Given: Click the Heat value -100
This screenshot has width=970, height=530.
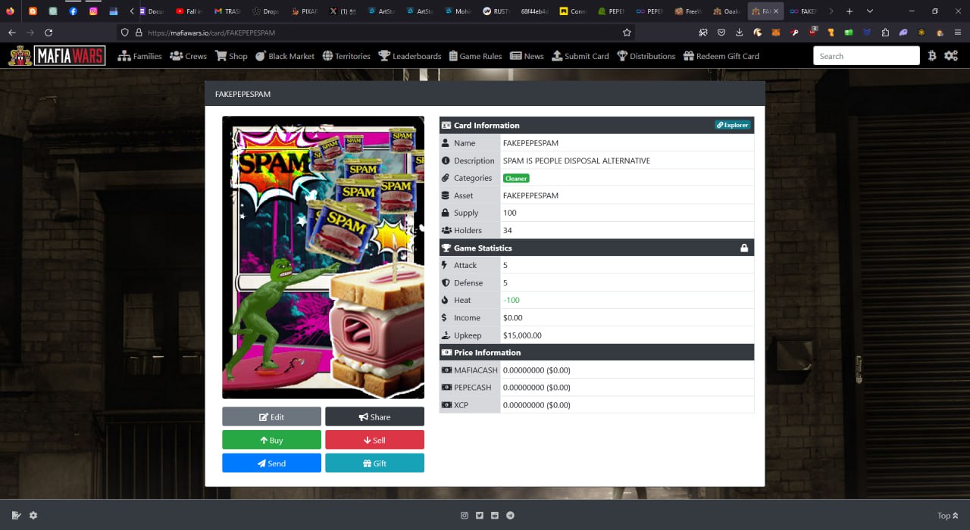Looking at the screenshot, I should click(512, 301).
